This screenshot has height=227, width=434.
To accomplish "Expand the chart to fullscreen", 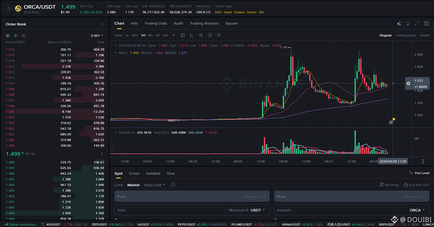I will (417, 24).
